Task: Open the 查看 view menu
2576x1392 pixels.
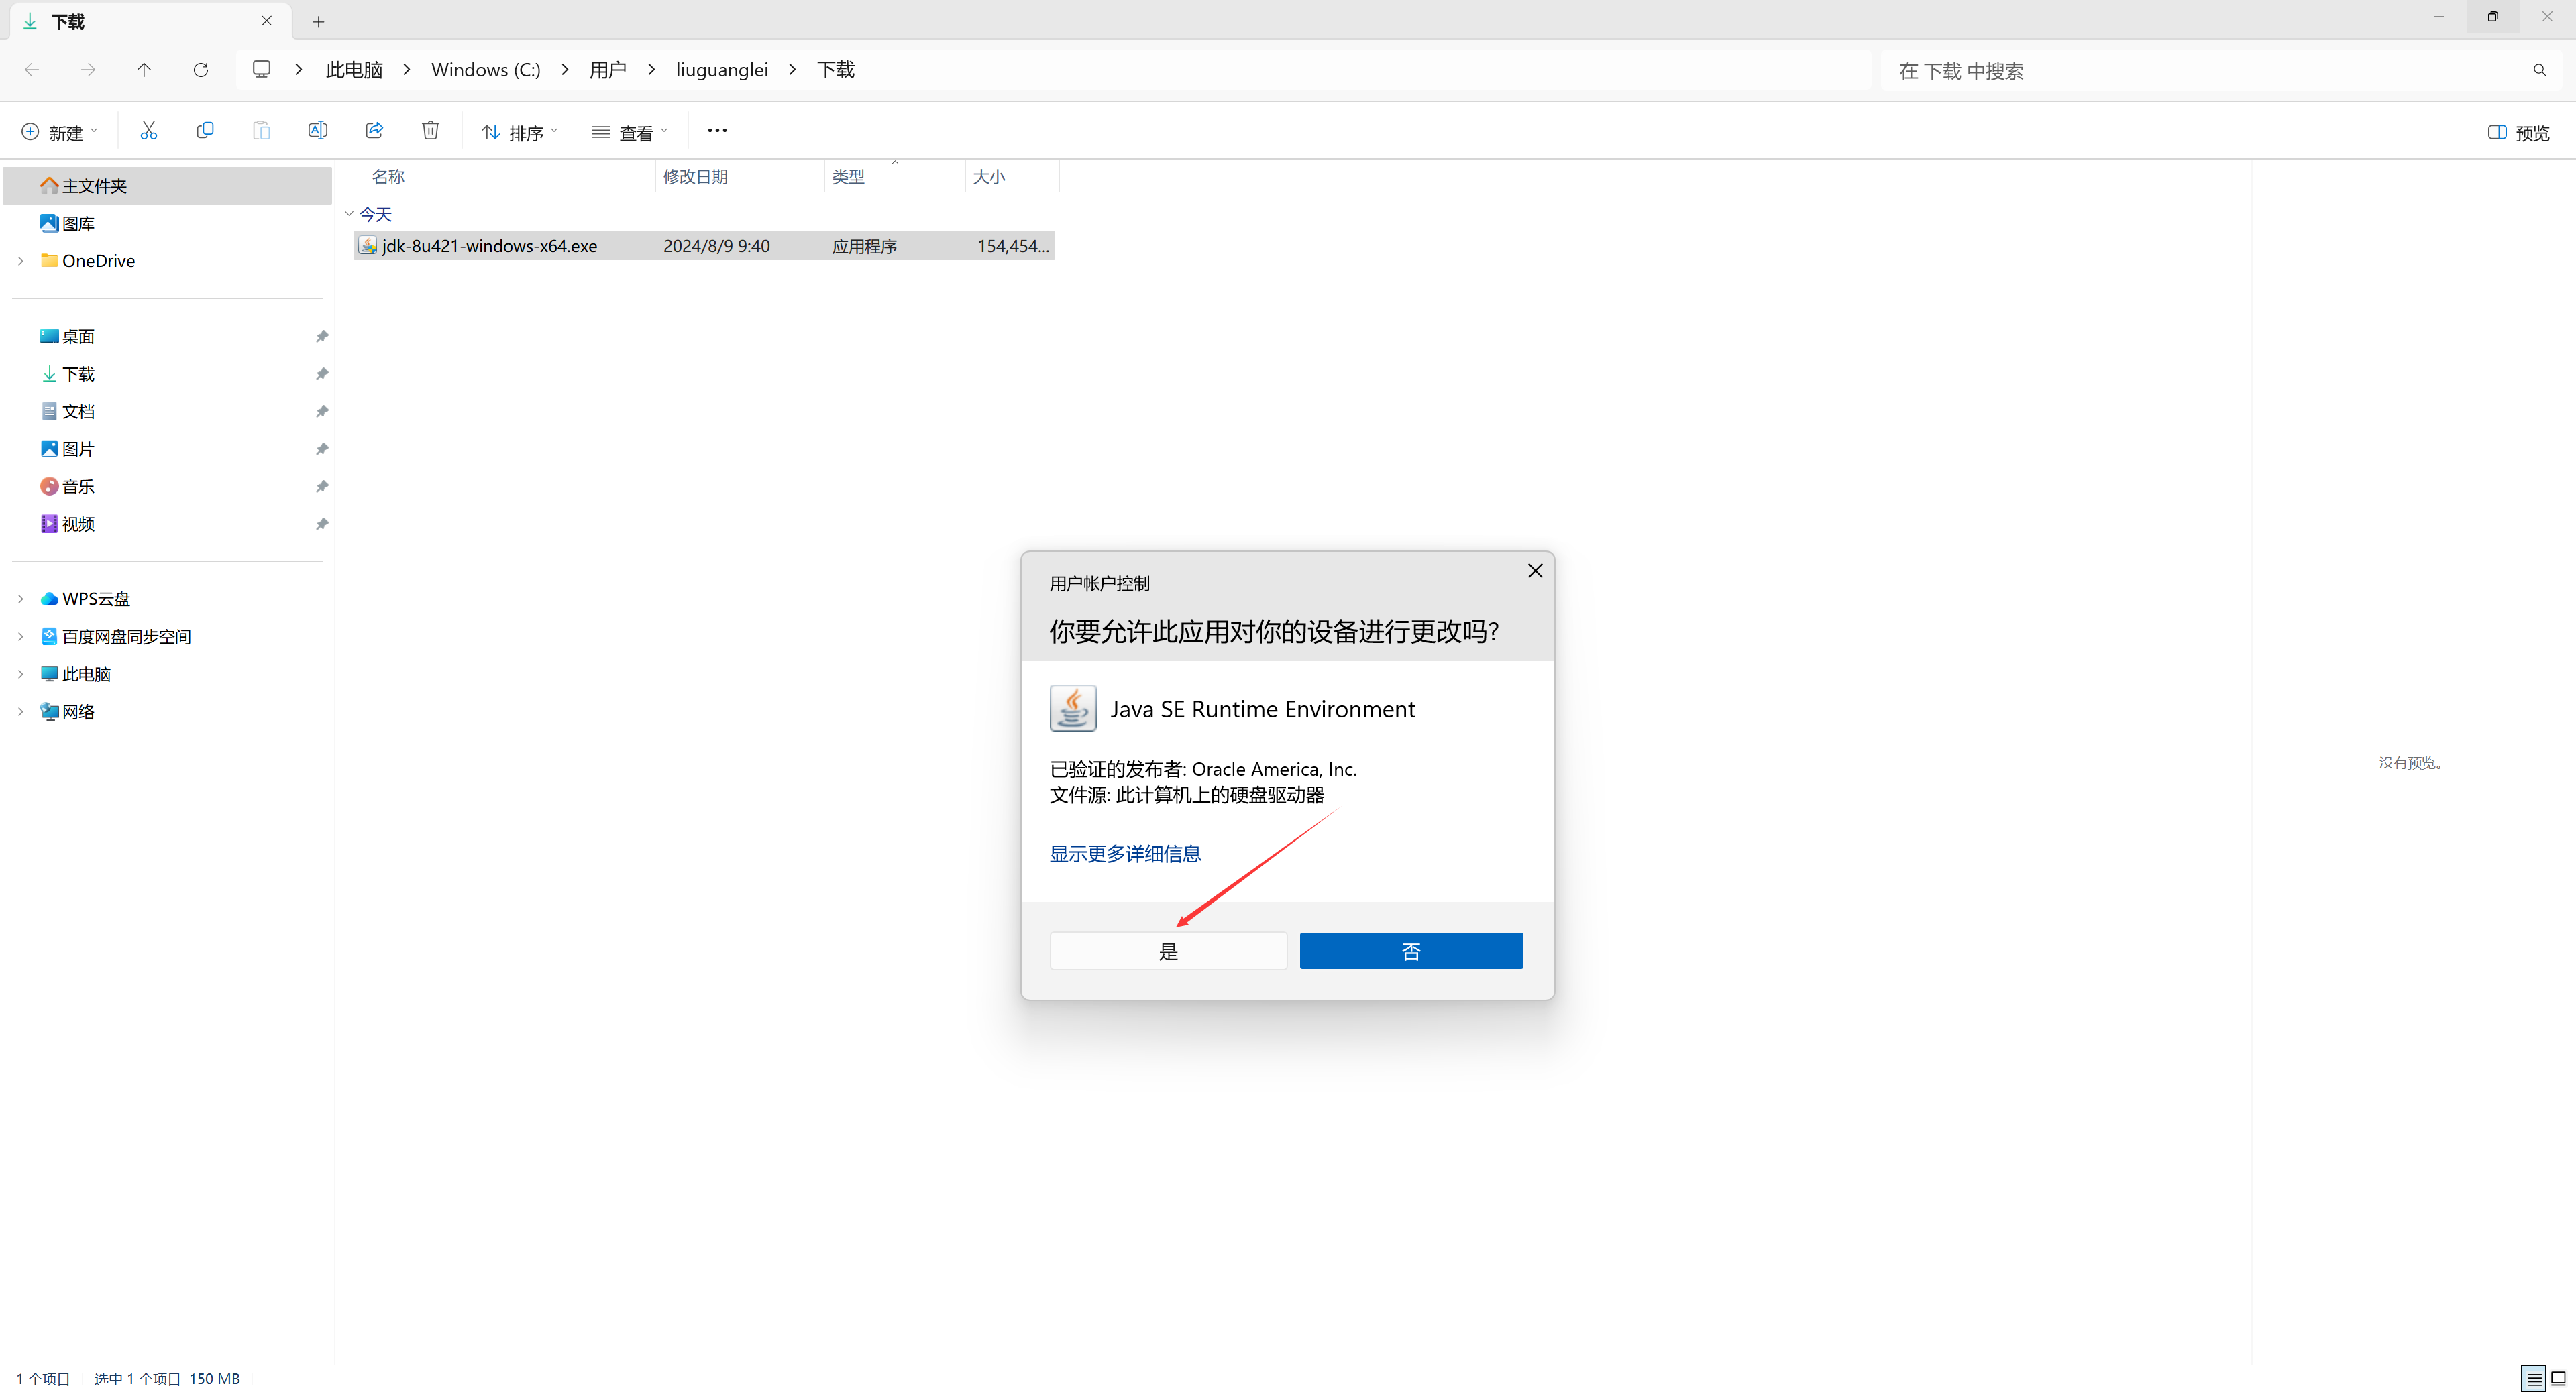Action: [x=629, y=133]
